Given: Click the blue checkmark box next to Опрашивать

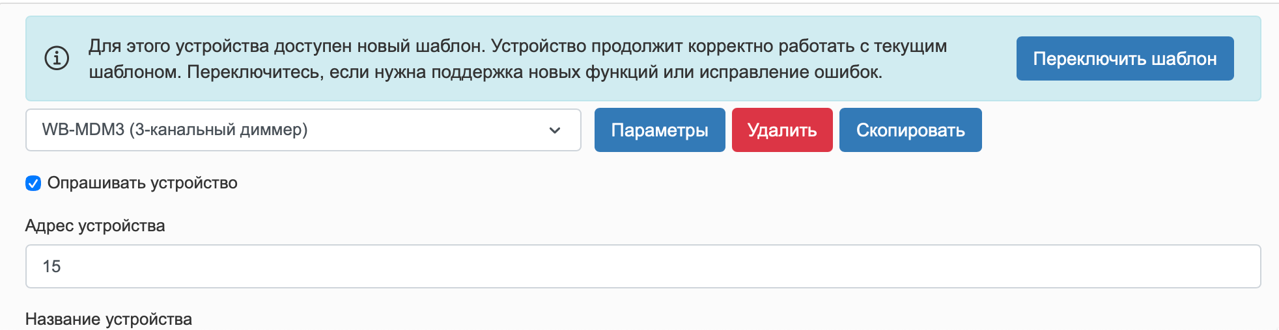Looking at the screenshot, I should coord(33,183).
